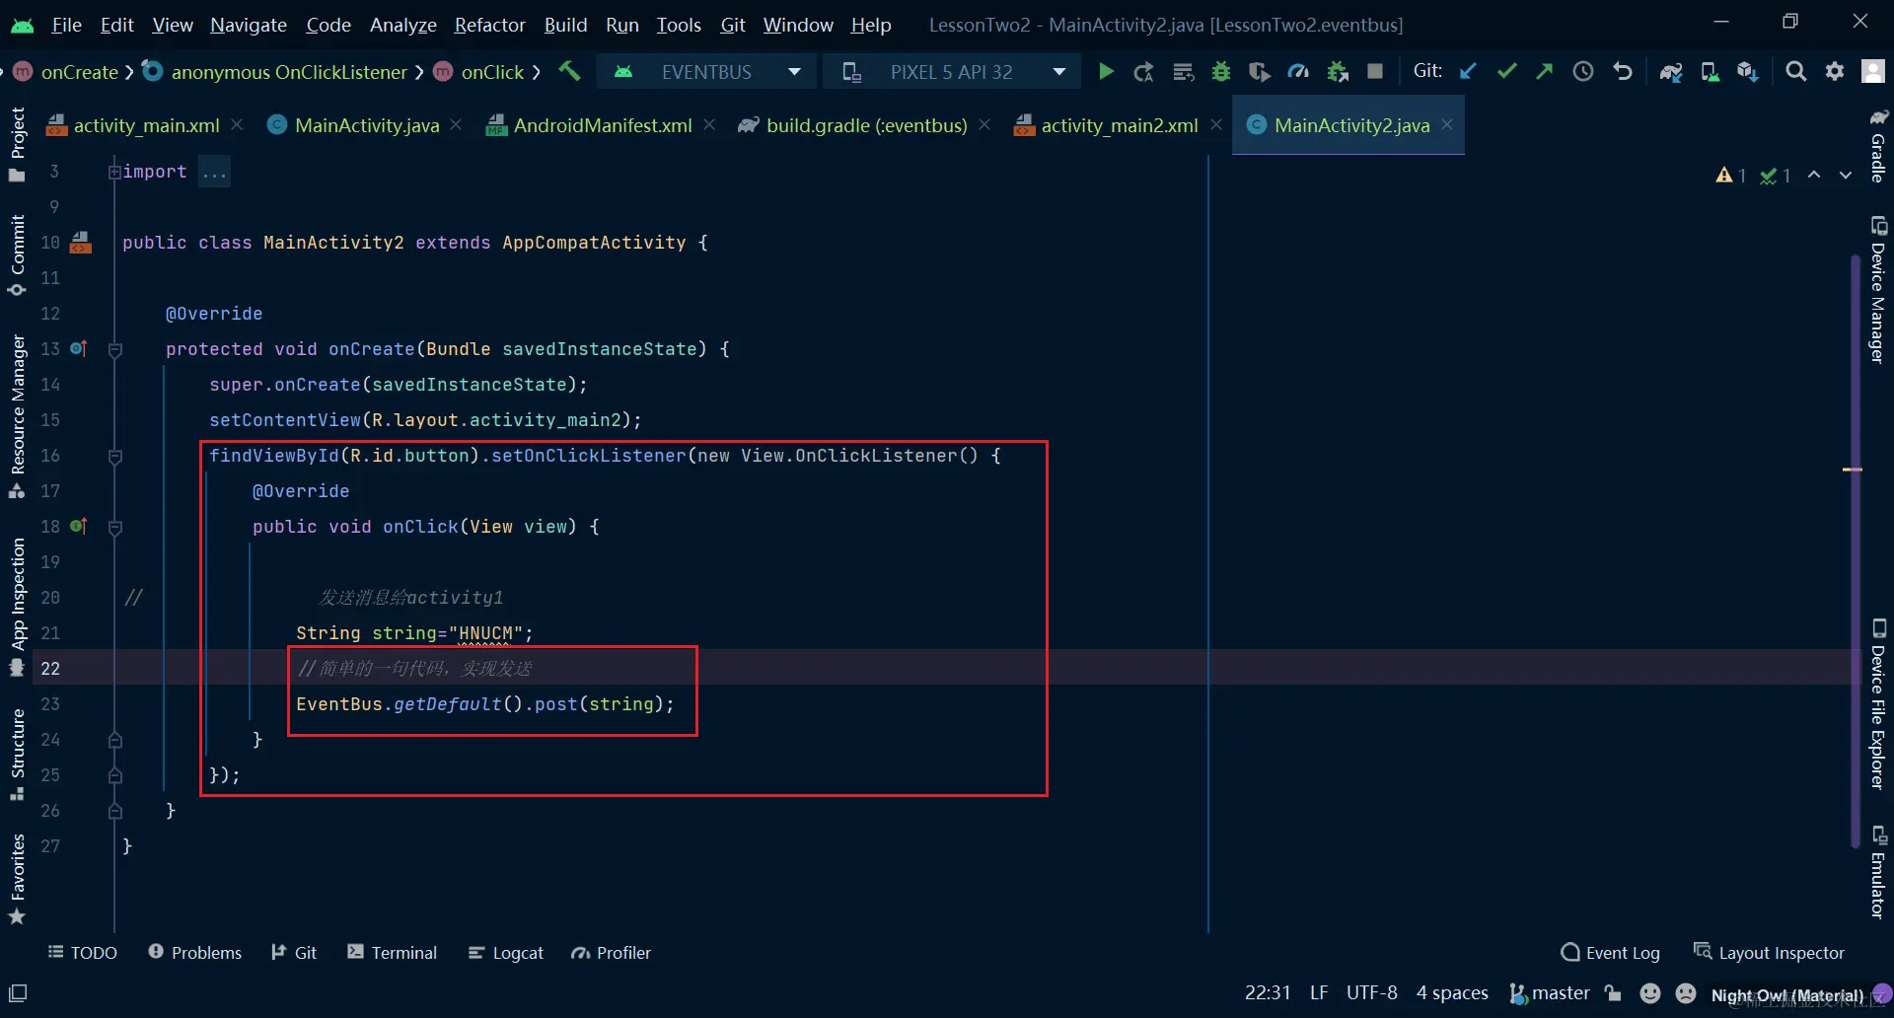1894x1018 pixels.
Task: Open the Profiler tool window
Action: [x=611, y=952]
